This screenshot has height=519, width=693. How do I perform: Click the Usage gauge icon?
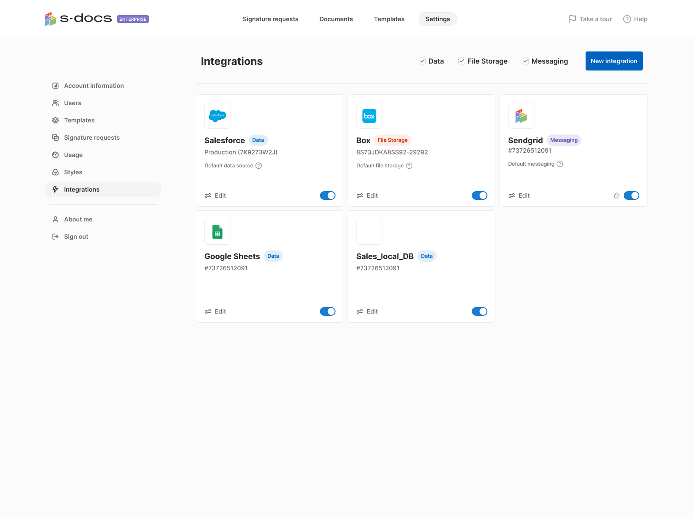(55, 155)
